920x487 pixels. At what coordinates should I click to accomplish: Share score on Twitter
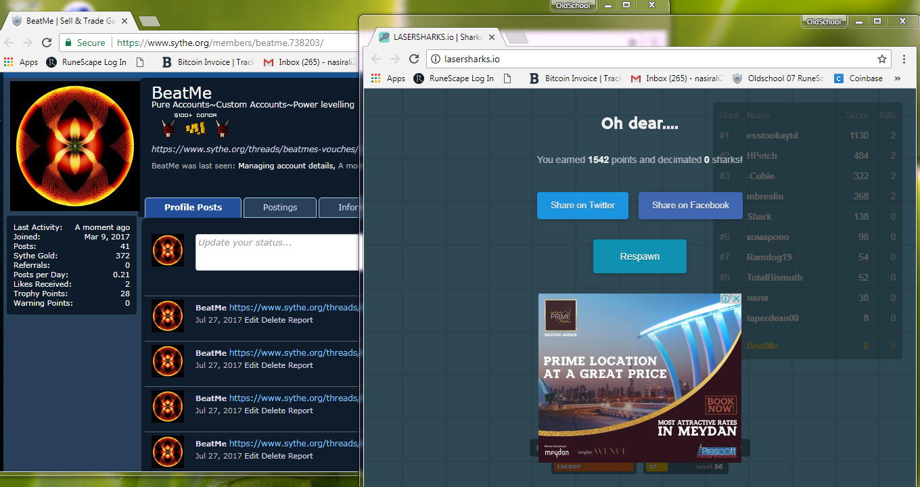click(x=582, y=206)
